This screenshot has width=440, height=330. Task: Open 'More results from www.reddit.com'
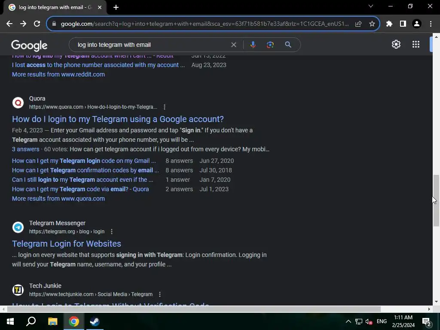coord(58,74)
